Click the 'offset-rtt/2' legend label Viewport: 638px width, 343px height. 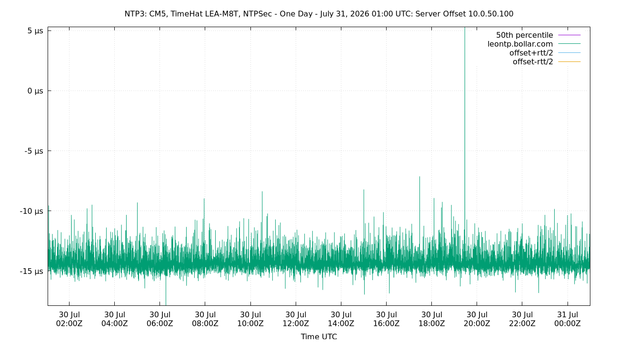[x=533, y=61]
